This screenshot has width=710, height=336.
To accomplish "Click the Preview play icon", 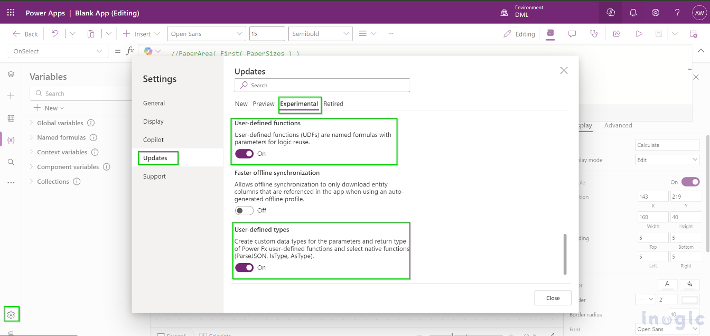I will [639, 34].
